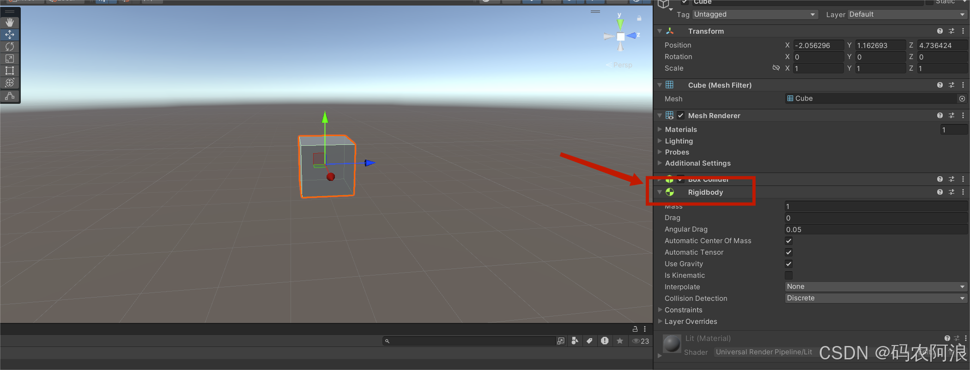Image resolution: width=970 pixels, height=370 pixels.
Task: Open Mesh Filter more options menu
Action: click(x=963, y=85)
